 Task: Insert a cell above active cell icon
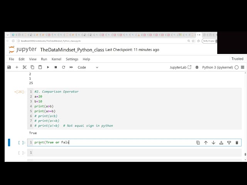click(221, 143)
